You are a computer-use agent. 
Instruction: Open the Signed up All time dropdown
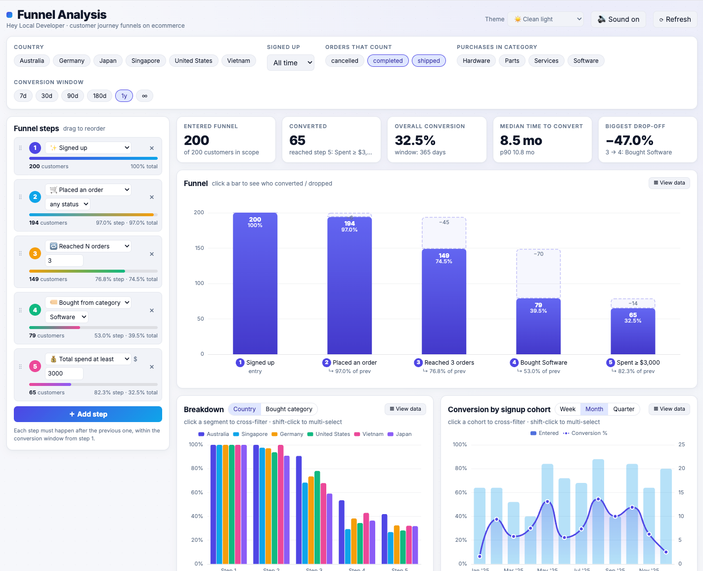(291, 63)
